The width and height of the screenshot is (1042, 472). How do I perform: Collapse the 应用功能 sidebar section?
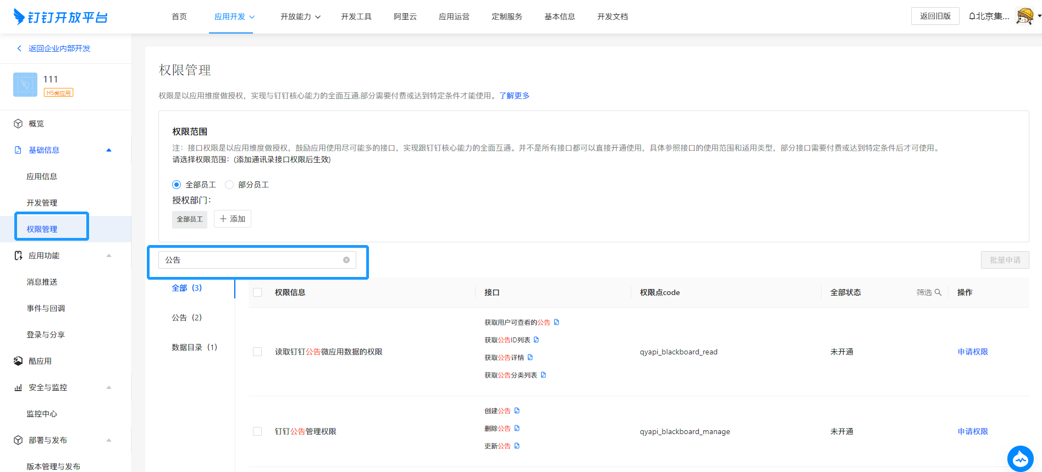pyautogui.click(x=109, y=256)
